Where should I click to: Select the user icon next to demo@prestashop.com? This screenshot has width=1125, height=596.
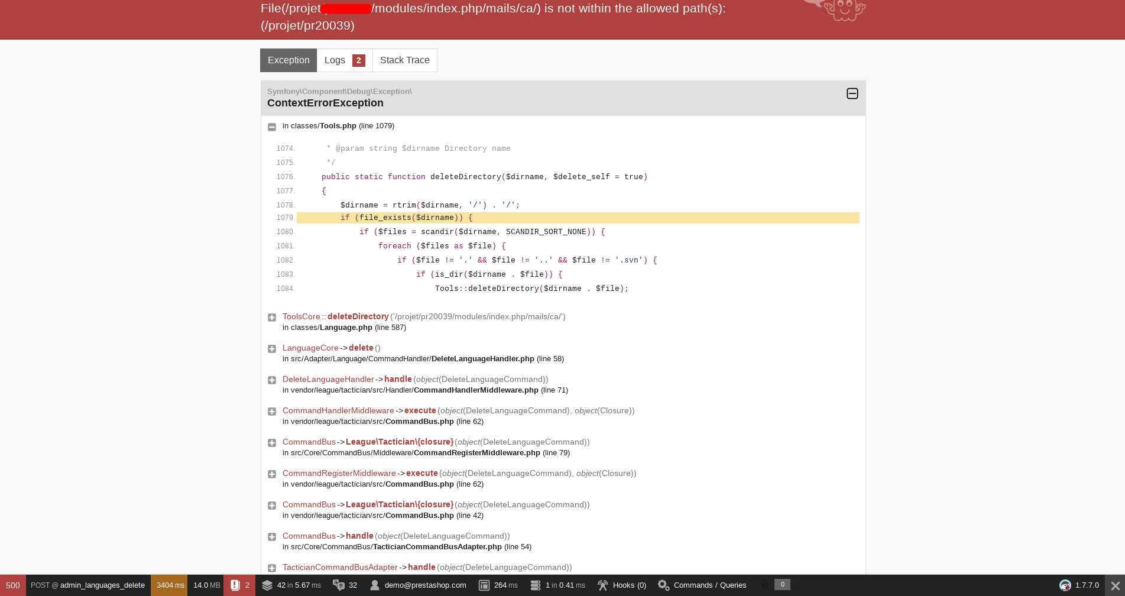click(x=374, y=585)
